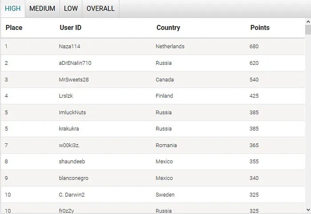
Task: Click the aDrENalin710 user row
Action: click(x=75, y=63)
